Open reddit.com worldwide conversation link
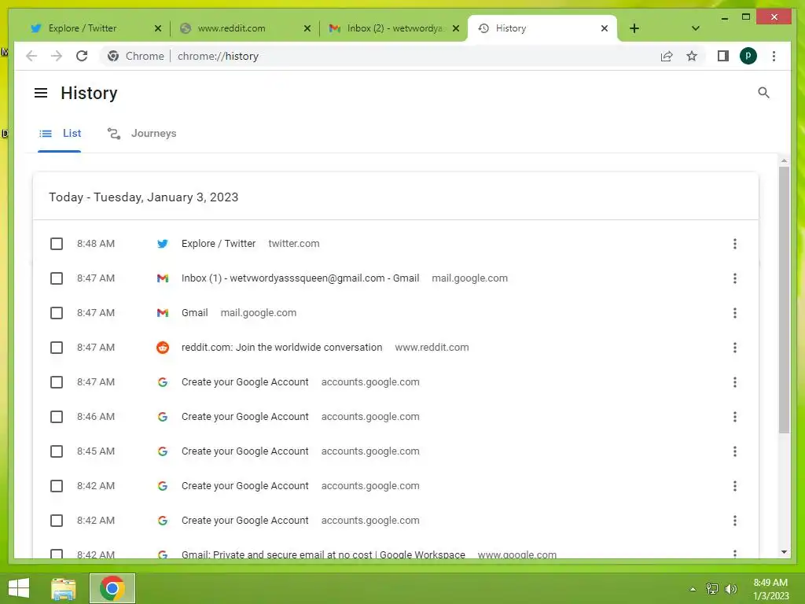 click(282, 347)
